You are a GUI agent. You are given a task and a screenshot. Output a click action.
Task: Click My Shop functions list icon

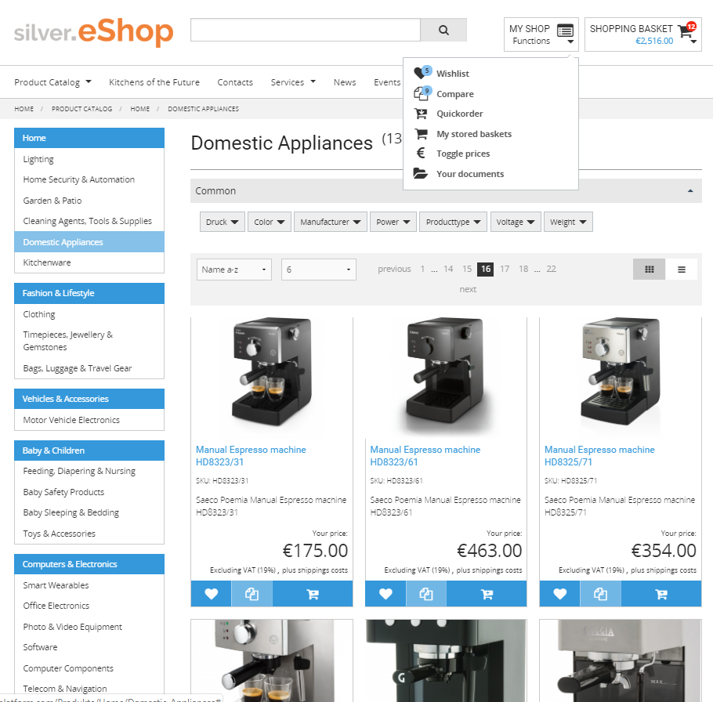[565, 31]
